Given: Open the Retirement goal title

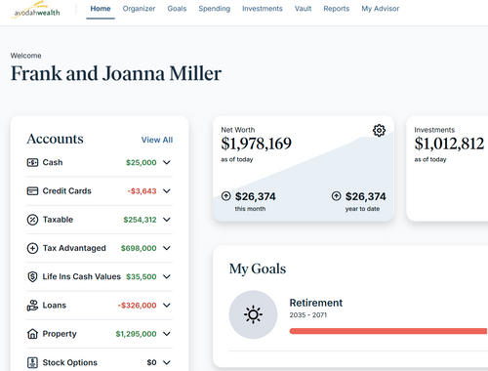Looking at the screenshot, I should pyautogui.click(x=316, y=303).
